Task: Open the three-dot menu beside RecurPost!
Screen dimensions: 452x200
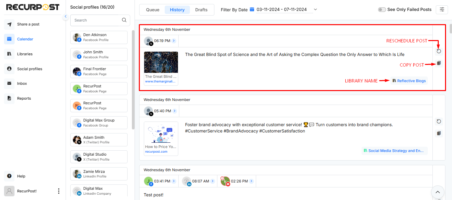Action: tap(59, 191)
